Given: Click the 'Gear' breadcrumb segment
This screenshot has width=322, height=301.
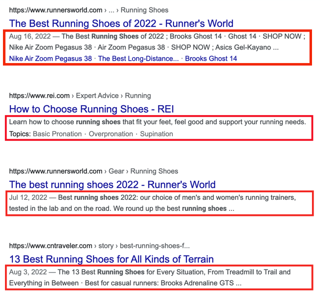Looking at the screenshot, I should tap(116, 171).
